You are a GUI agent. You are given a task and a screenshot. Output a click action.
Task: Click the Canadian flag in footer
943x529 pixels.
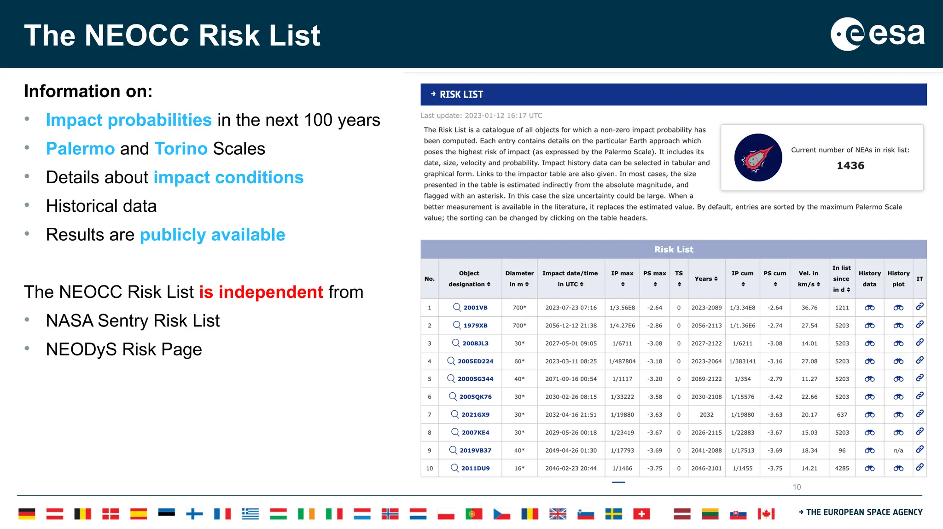766,513
